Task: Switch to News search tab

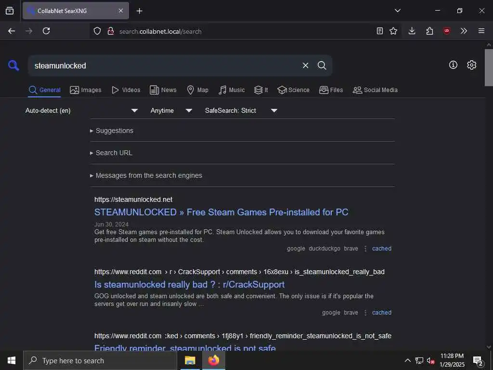Action: [163, 90]
